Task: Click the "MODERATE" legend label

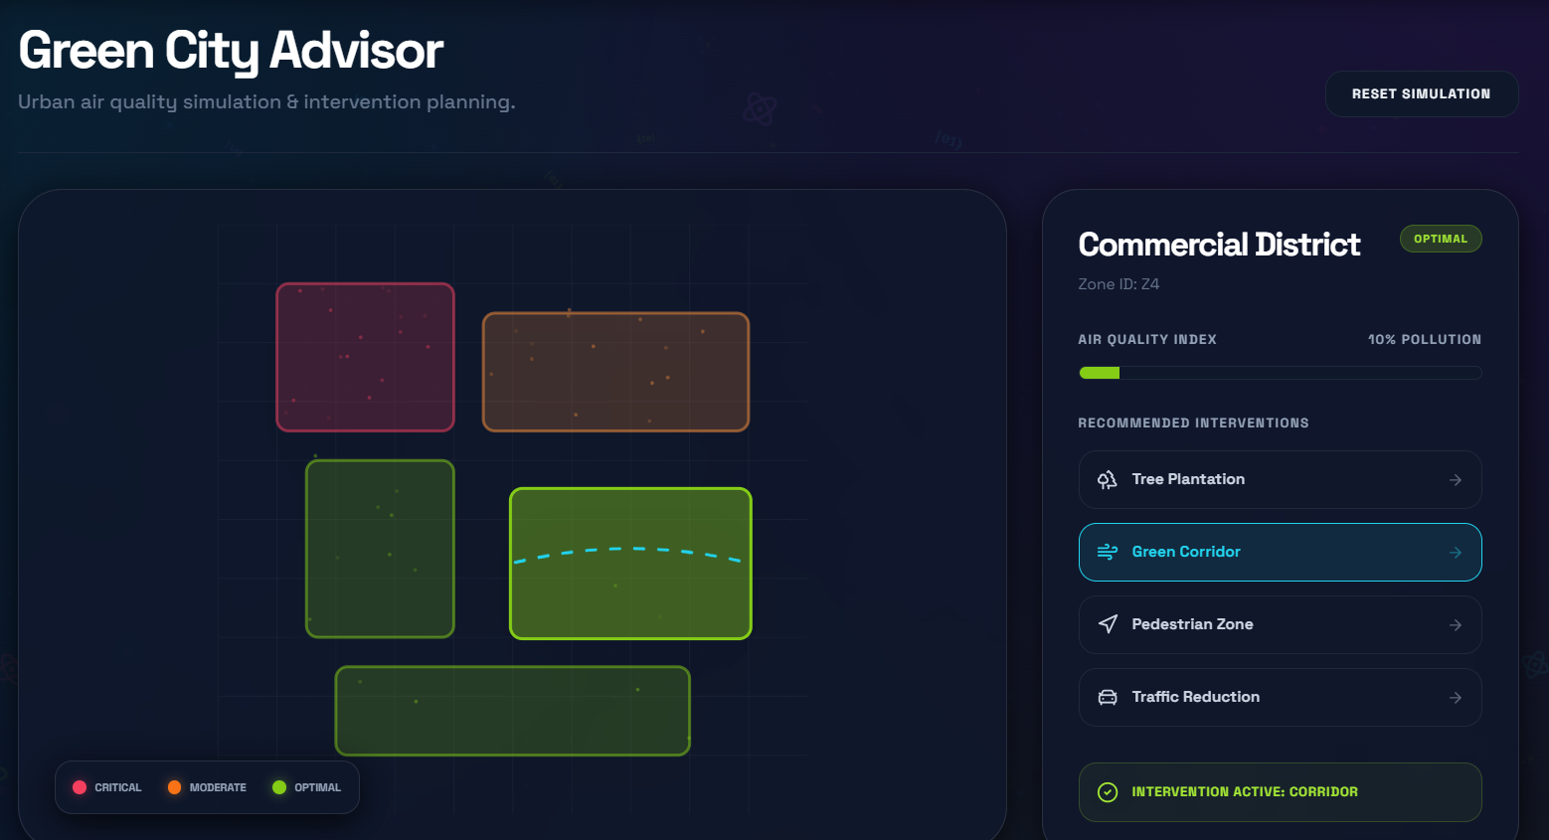Action: [x=218, y=787]
